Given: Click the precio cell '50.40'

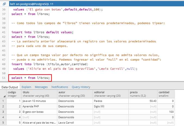Looking at the screenshot, I should [143, 101].
